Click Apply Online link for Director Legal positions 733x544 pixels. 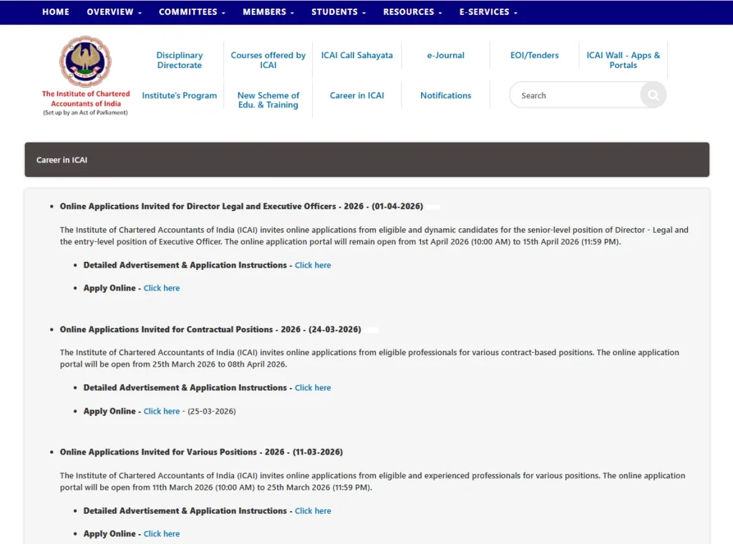pyautogui.click(x=161, y=288)
